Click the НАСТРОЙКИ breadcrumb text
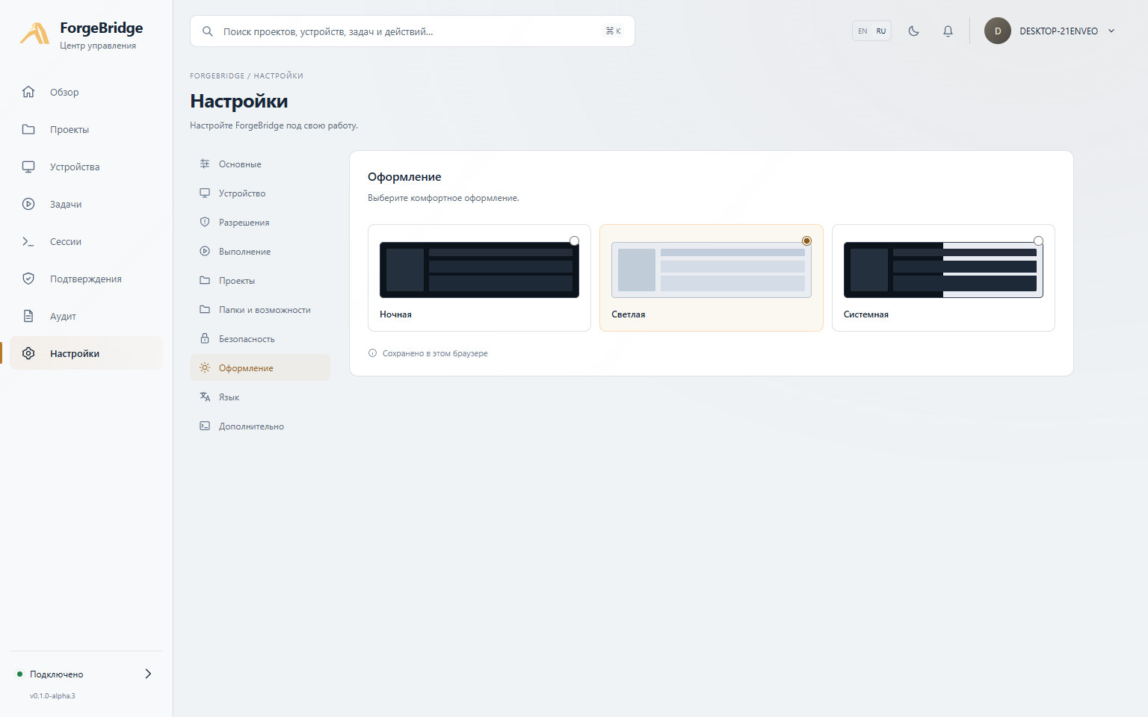The image size is (1148, 717). coord(278,75)
